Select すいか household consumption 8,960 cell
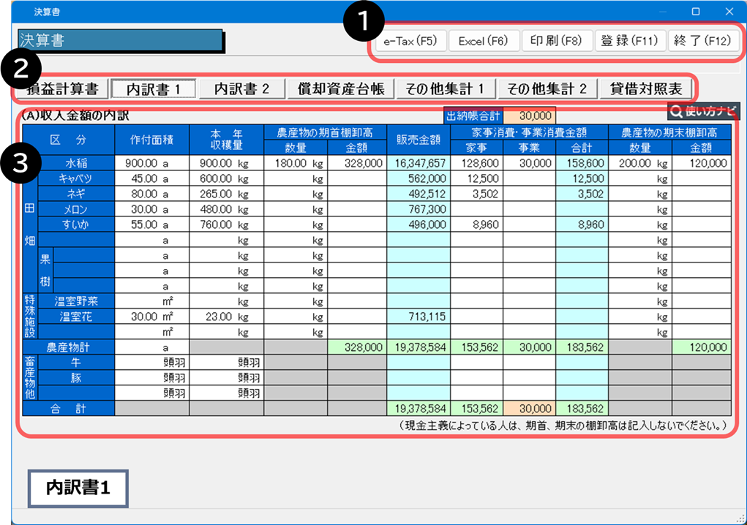747x525 pixels. [475, 224]
